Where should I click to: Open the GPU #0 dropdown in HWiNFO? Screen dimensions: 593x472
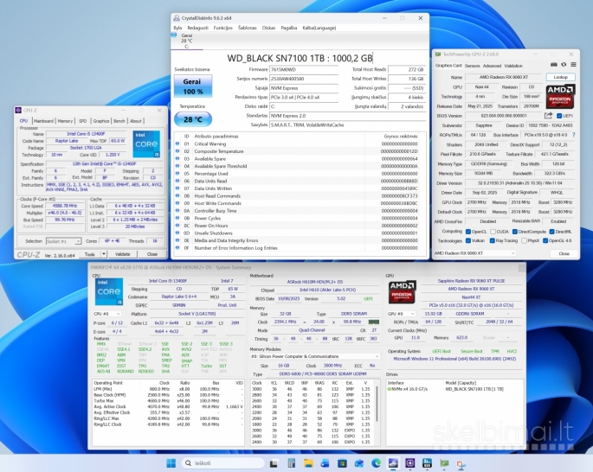click(402, 314)
